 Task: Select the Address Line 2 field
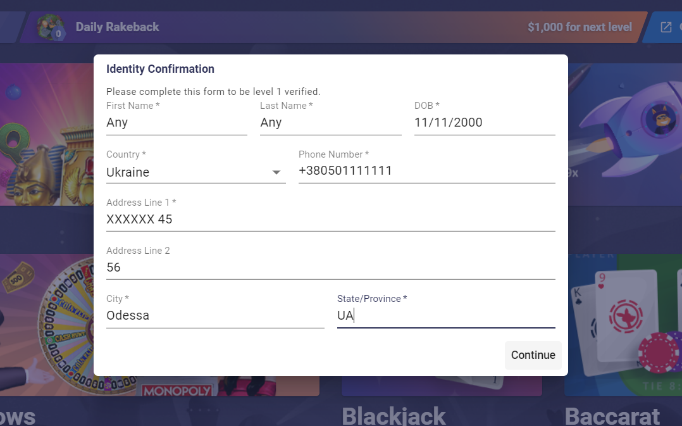(x=330, y=267)
